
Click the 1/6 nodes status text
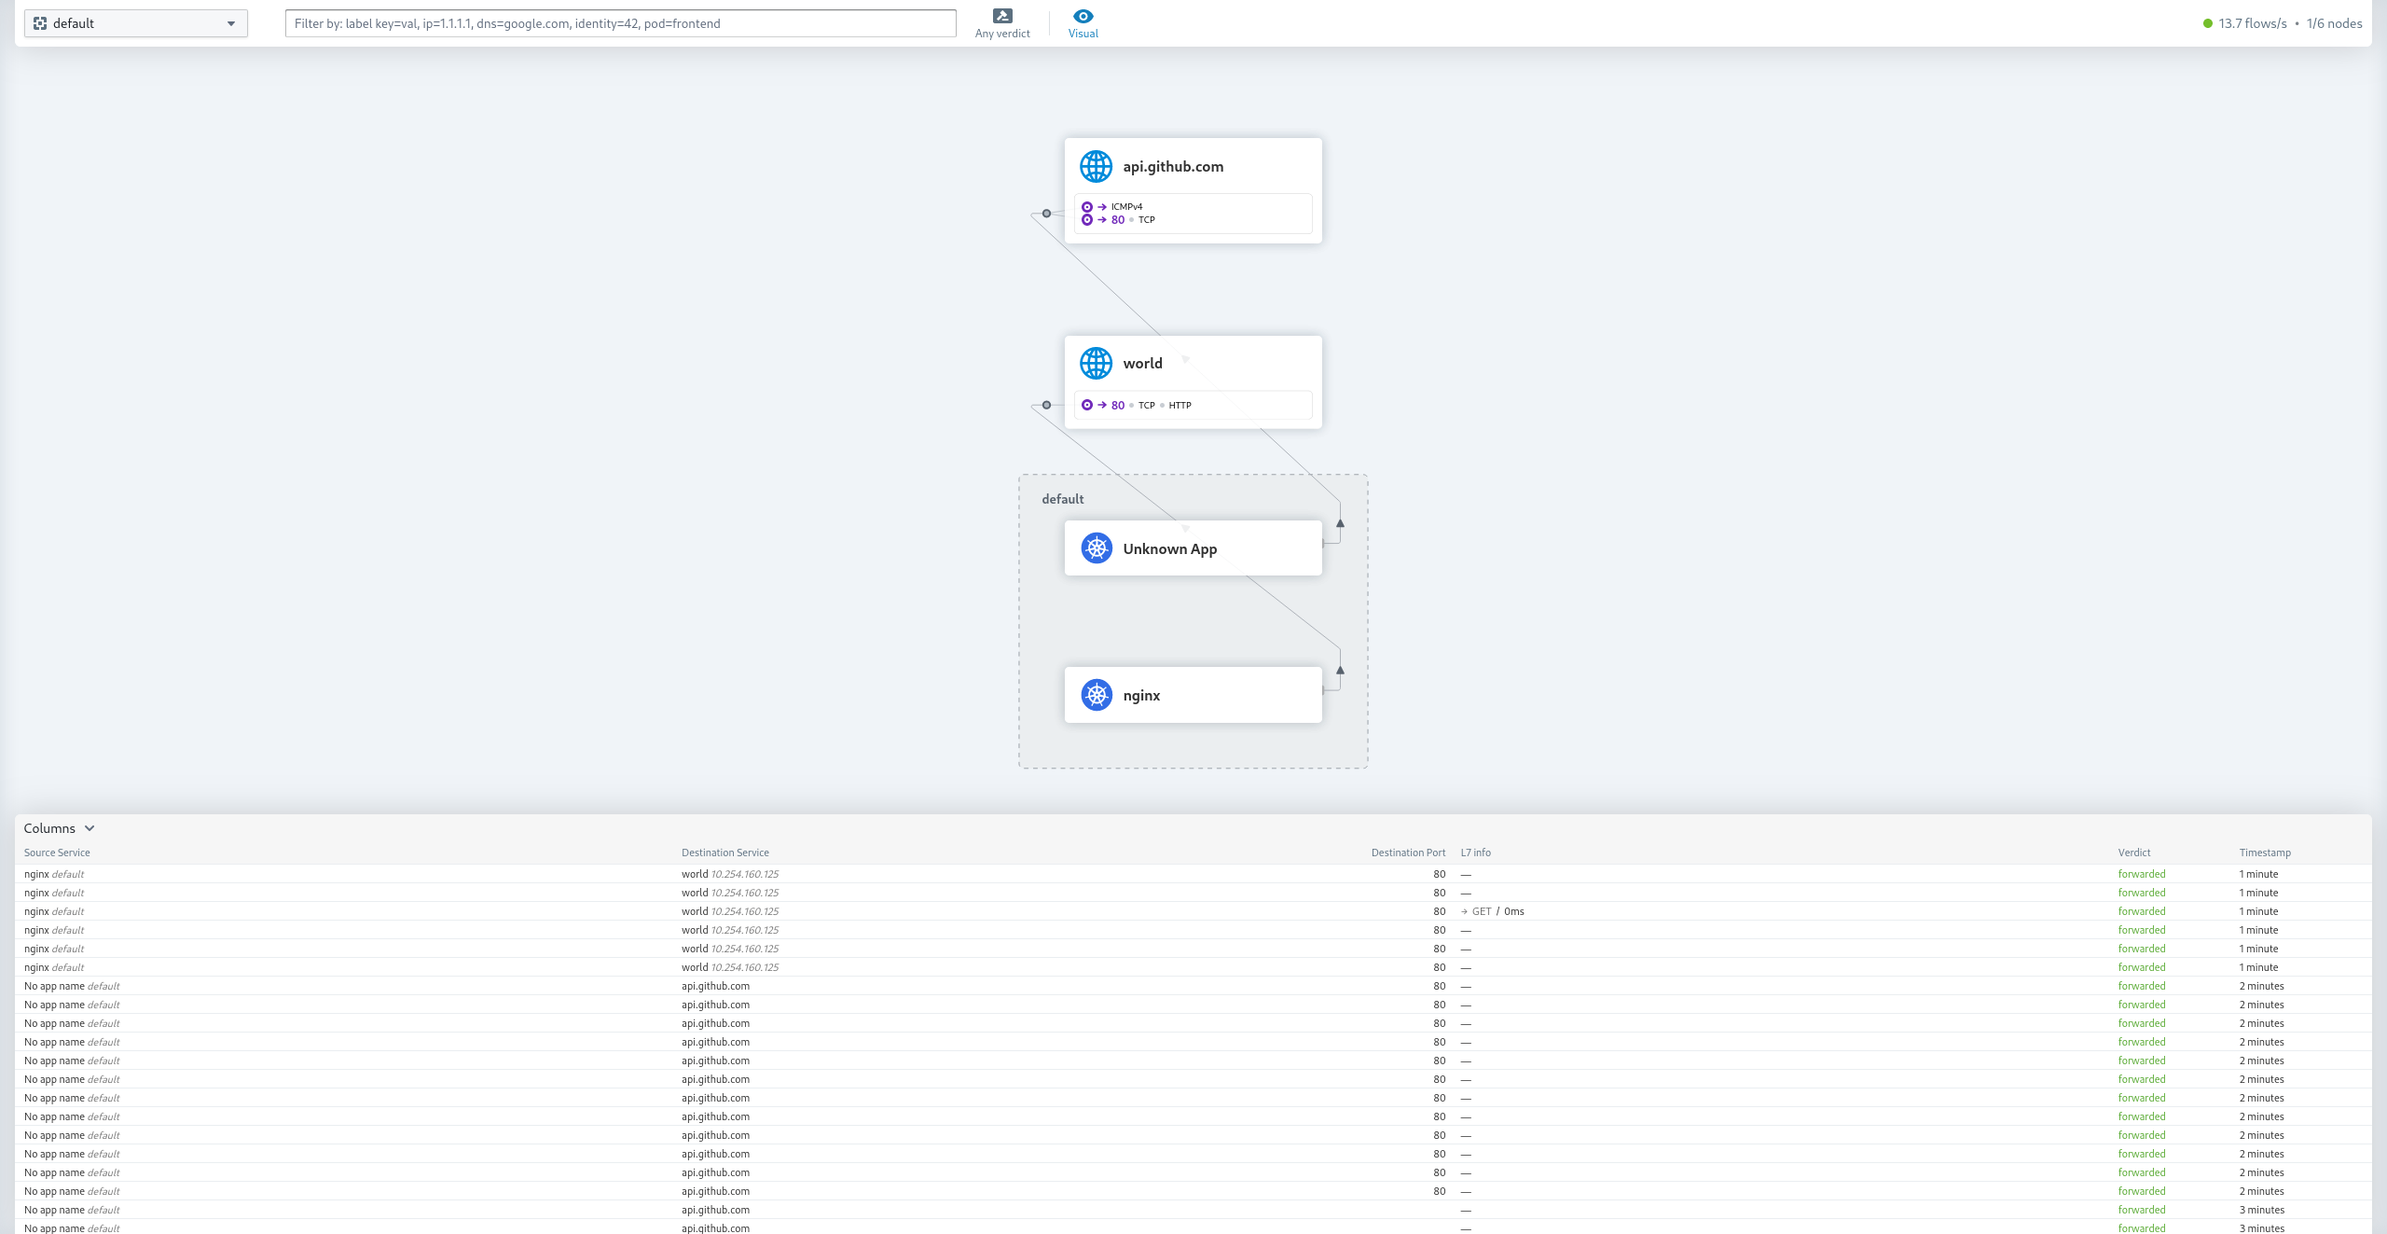click(x=2334, y=23)
